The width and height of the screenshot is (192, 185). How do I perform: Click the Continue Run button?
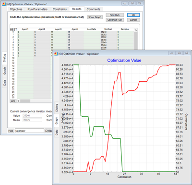[115, 20]
